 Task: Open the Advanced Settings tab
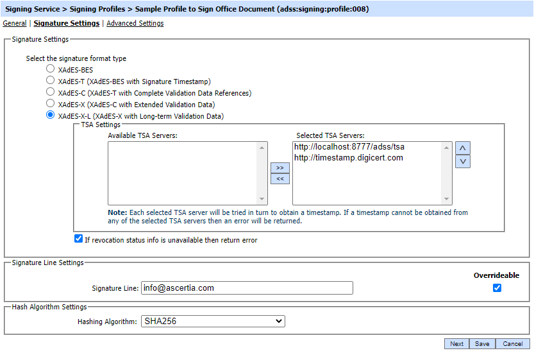click(135, 23)
